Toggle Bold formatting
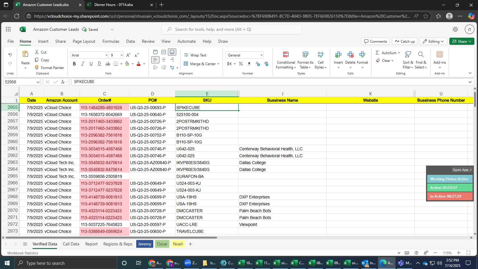Screen dimensions: 478x269 (x=74, y=64)
